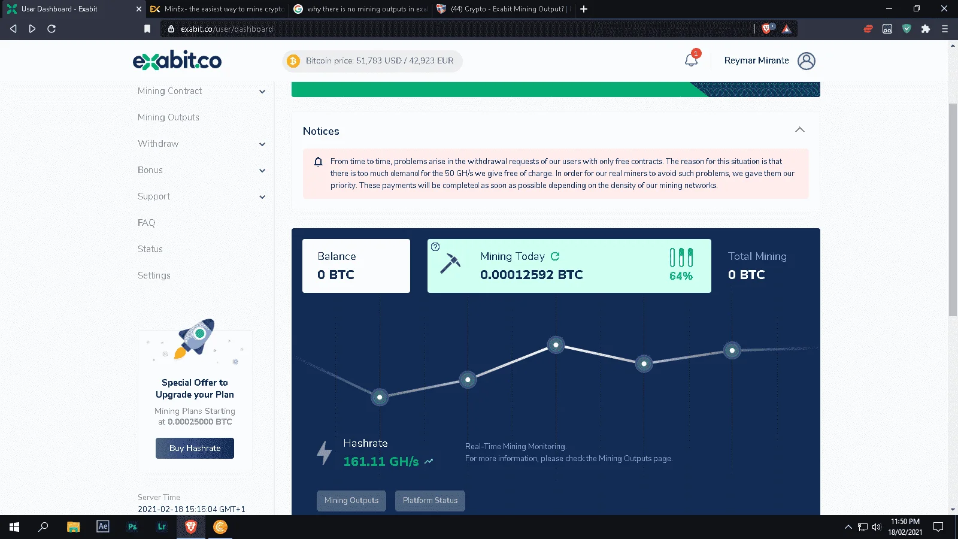This screenshot has width=958, height=539.
Task: Click the browser forward arrow
Action: tap(32, 29)
